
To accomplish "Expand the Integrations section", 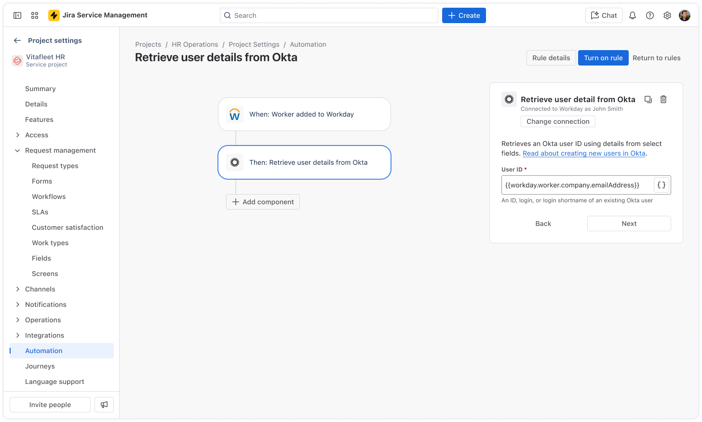I will point(18,335).
